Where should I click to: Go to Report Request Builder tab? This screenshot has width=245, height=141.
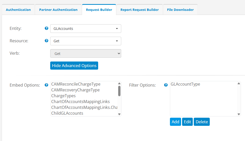click(139, 10)
